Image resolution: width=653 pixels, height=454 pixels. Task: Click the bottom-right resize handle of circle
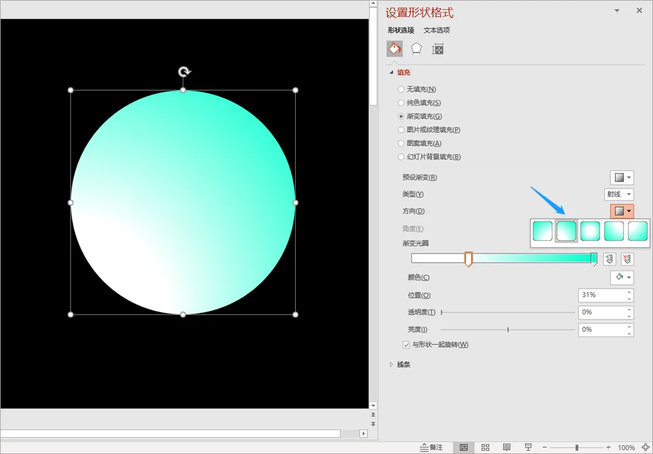pos(295,315)
